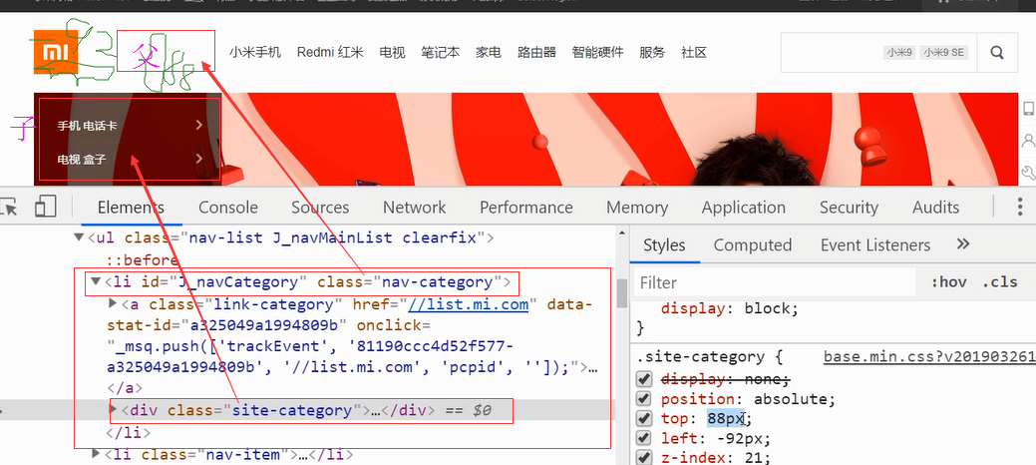Switch to the Sources tab
1036x465 pixels.
(x=320, y=207)
